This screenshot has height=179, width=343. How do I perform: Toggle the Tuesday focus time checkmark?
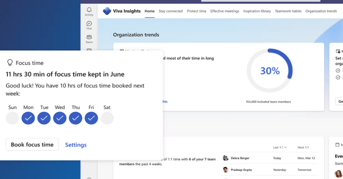point(44,118)
